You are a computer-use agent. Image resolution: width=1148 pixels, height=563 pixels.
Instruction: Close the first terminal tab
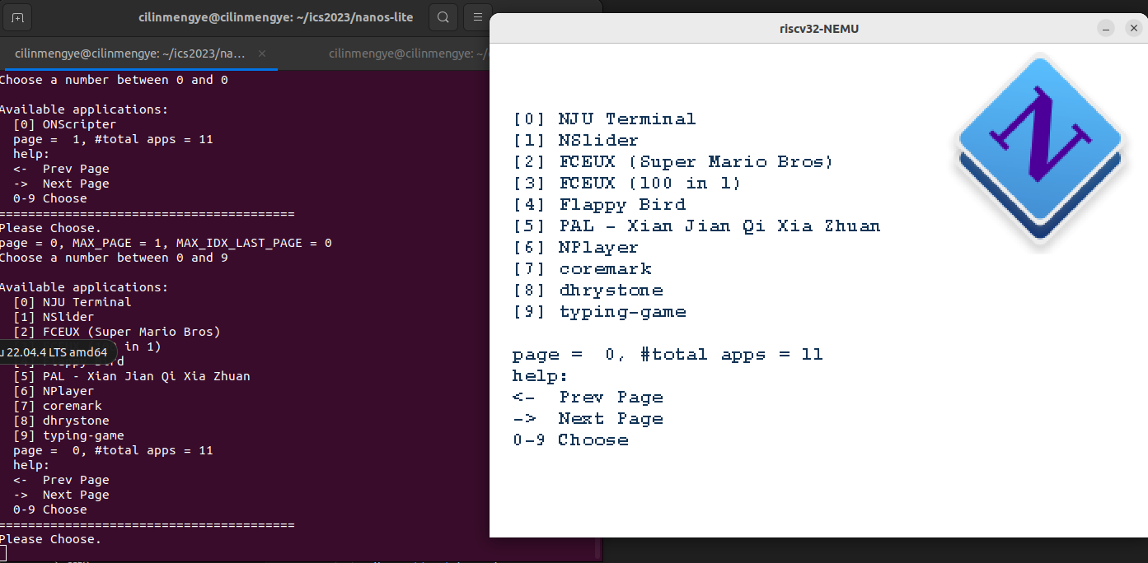[262, 54]
